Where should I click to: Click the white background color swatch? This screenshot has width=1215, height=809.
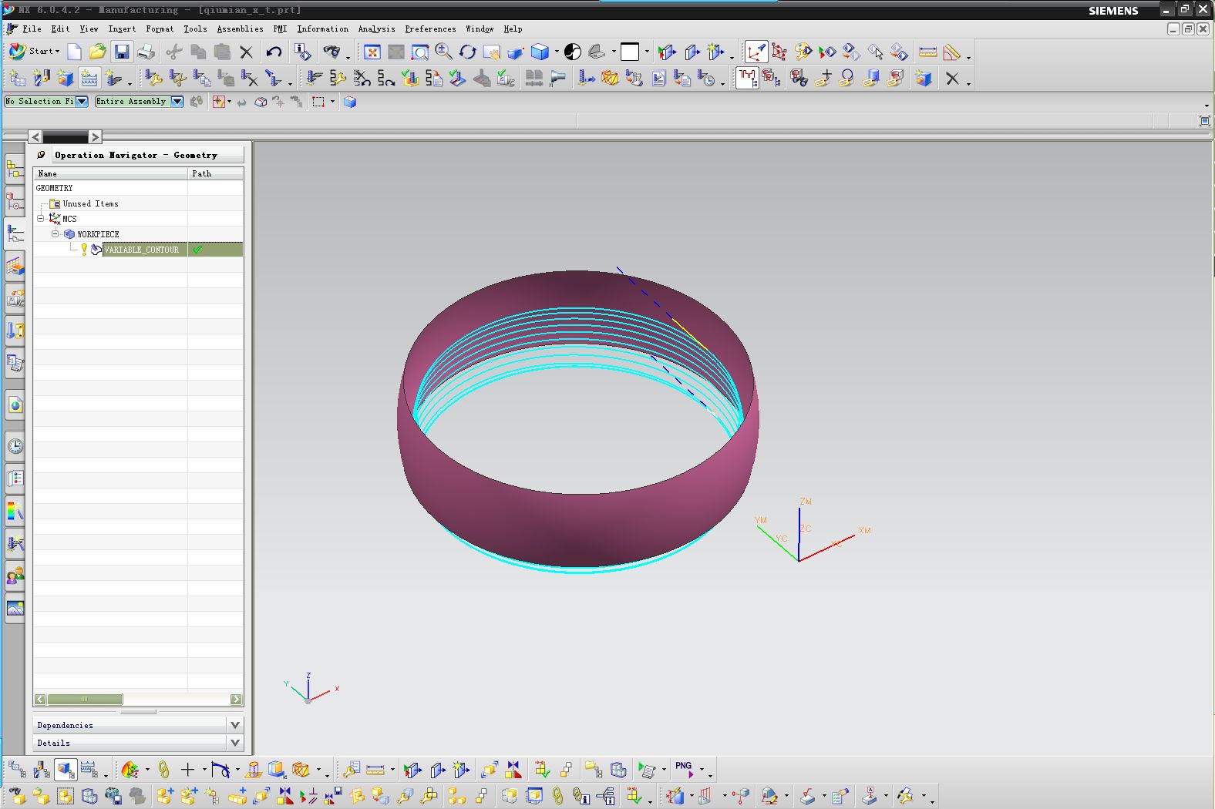pyautogui.click(x=630, y=52)
